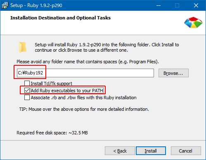Enable the Install Tcl/Tk support checkbox
206x160 pixels.
27,84
